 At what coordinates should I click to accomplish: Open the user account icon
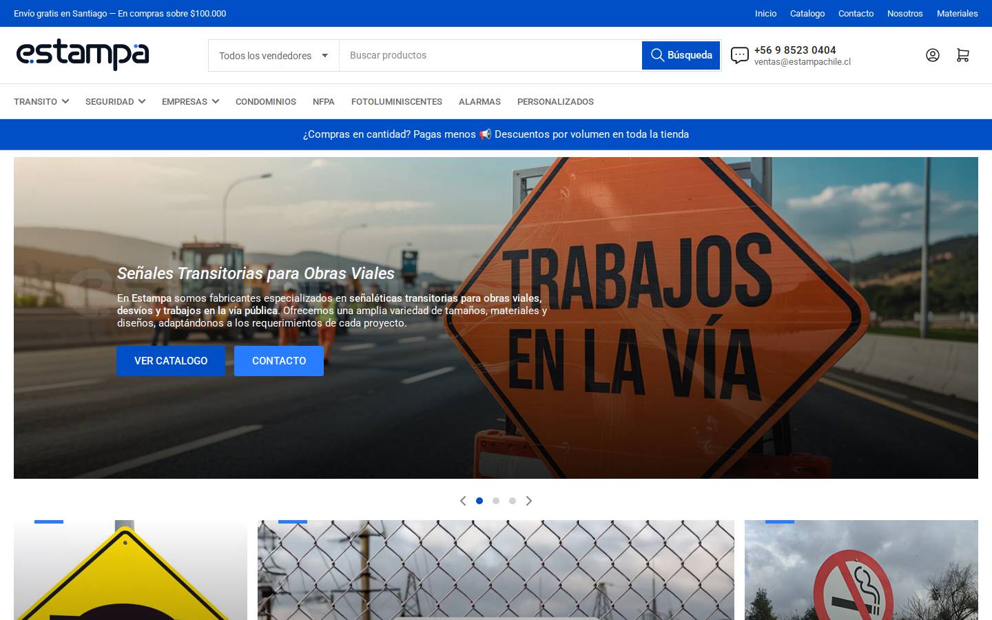pyautogui.click(x=932, y=55)
